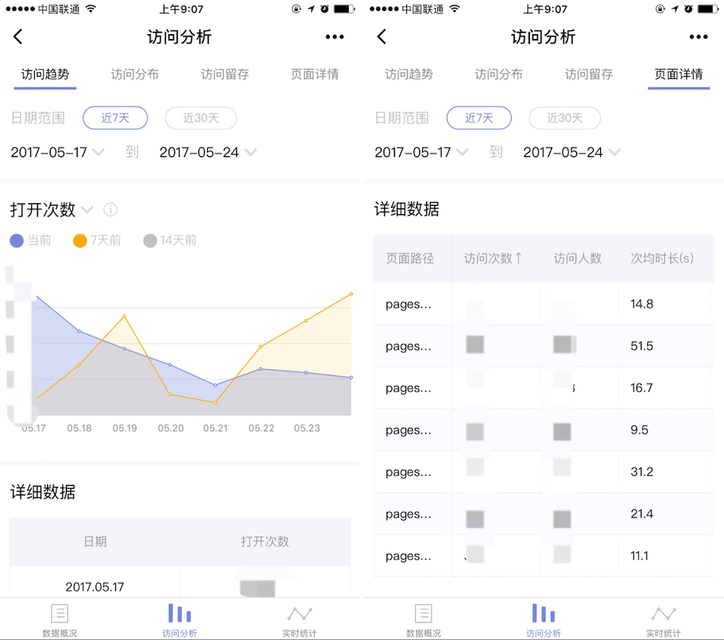
Task: Switch to the 访问留存 tab
Action: pyautogui.click(x=224, y=74)
